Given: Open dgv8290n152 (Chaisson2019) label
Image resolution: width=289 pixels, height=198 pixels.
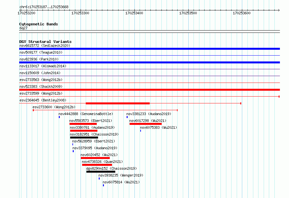Looking at the screenshot, I should 111,168.
